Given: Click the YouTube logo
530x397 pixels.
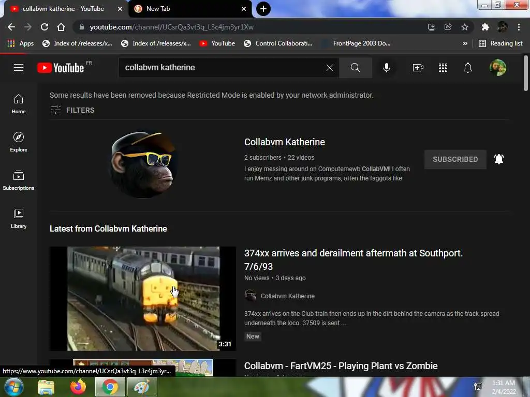Looking at the screenshot, I should click(61, 68).
